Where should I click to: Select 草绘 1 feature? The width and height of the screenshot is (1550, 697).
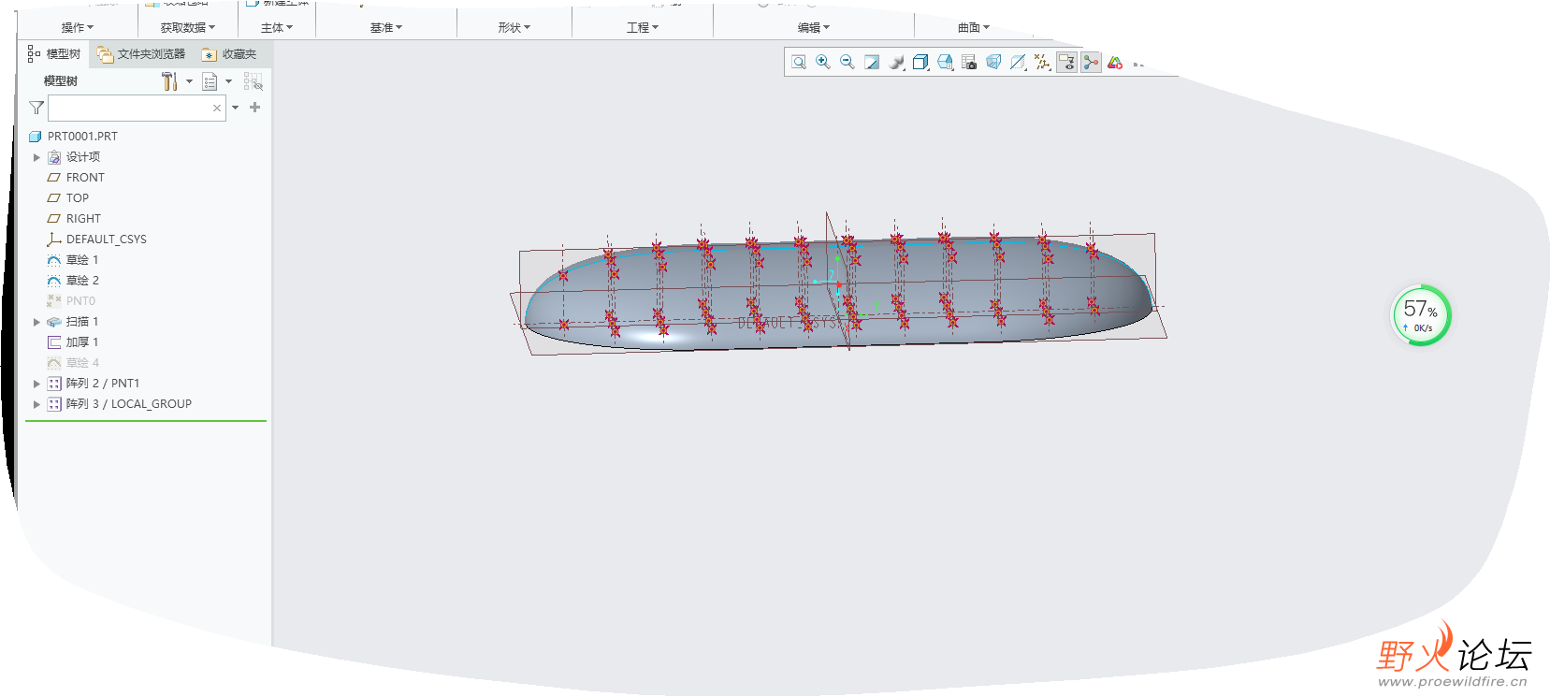click(x=73, y=260)
